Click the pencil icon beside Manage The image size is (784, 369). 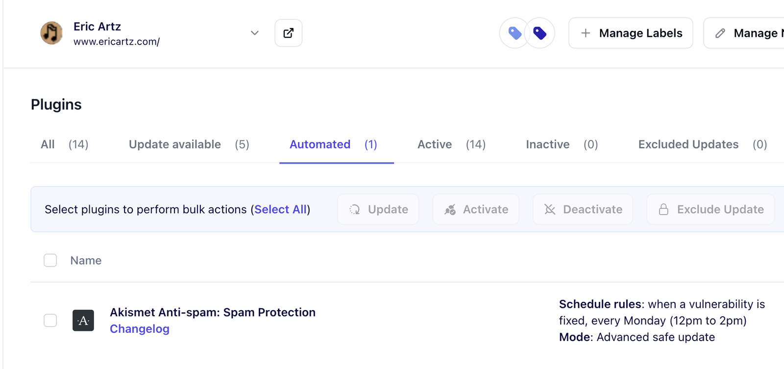pos(720,33)
